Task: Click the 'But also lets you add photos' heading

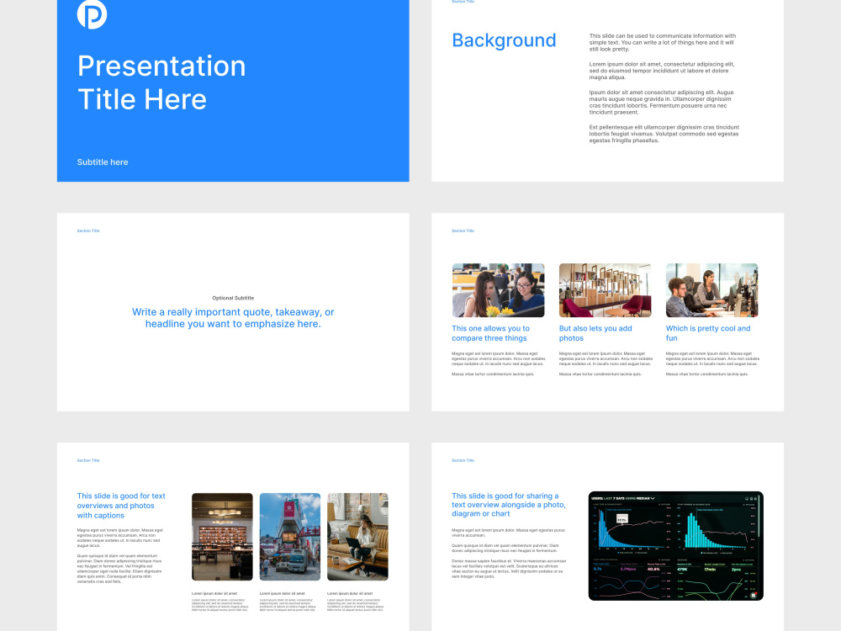Action: [595, 331]
